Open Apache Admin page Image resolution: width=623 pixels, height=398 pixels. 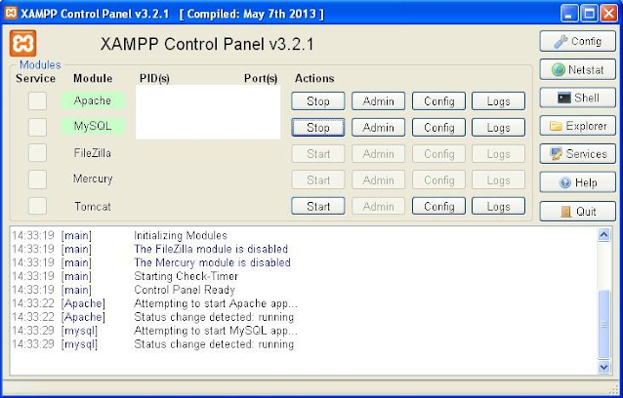[x=378, y=101]
